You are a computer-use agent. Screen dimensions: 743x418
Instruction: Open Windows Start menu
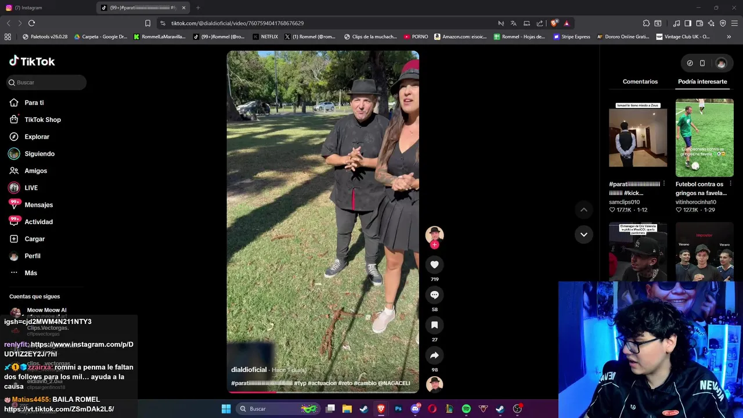[226, 409]
